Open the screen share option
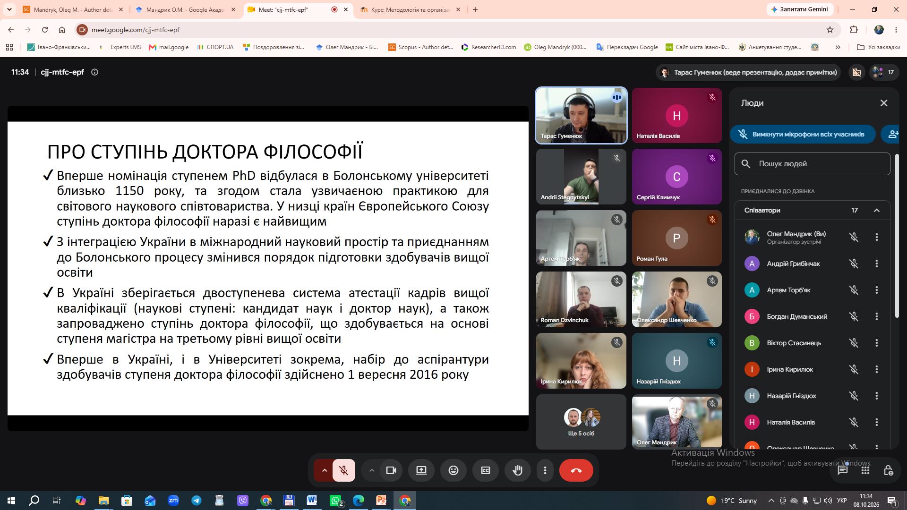907x510 pixels. [x=421, y=470]
